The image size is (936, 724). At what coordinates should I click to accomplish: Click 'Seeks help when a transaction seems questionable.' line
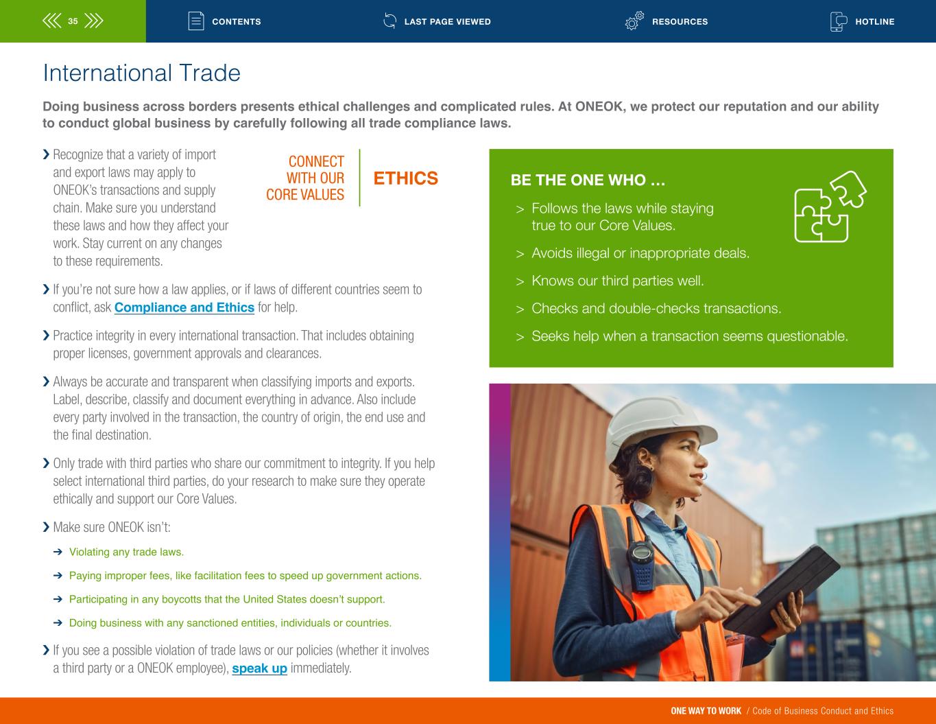pos(690,336)
